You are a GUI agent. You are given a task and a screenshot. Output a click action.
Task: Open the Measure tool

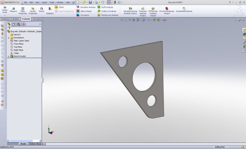13,10
